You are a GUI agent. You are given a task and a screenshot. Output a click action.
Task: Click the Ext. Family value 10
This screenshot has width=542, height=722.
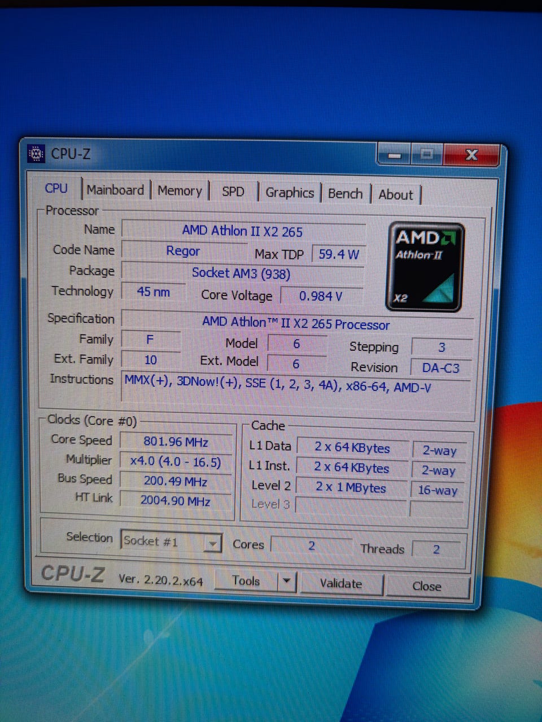[x=150, y=360]
